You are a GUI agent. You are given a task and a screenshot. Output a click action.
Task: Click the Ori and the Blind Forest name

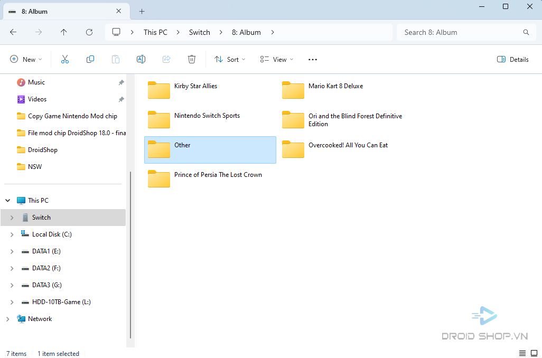coord(356,120)
